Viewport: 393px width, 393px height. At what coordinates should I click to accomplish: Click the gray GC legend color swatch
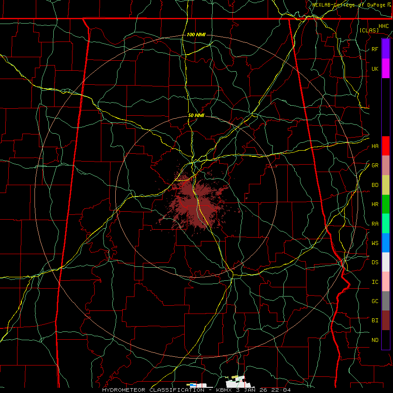coord(386,301)
